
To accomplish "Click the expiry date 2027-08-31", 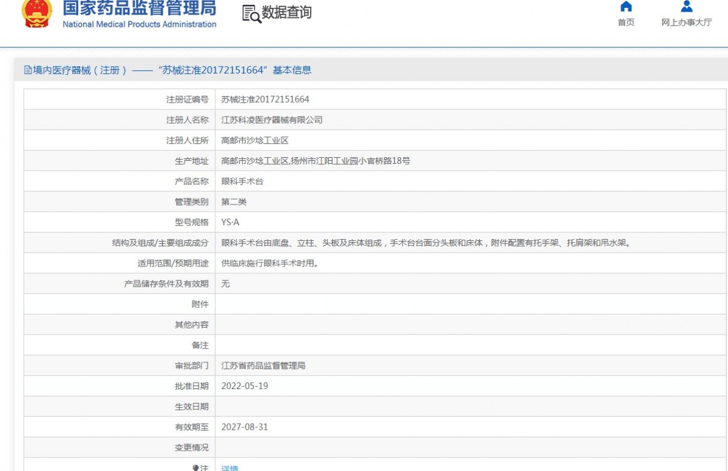I will (x=244, y=427).
